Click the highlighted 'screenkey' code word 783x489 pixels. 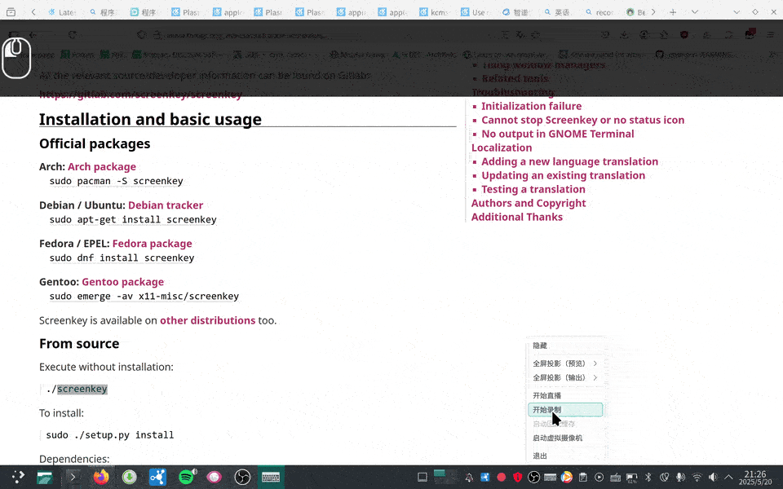pyautogui.click(x=82, y=390)
